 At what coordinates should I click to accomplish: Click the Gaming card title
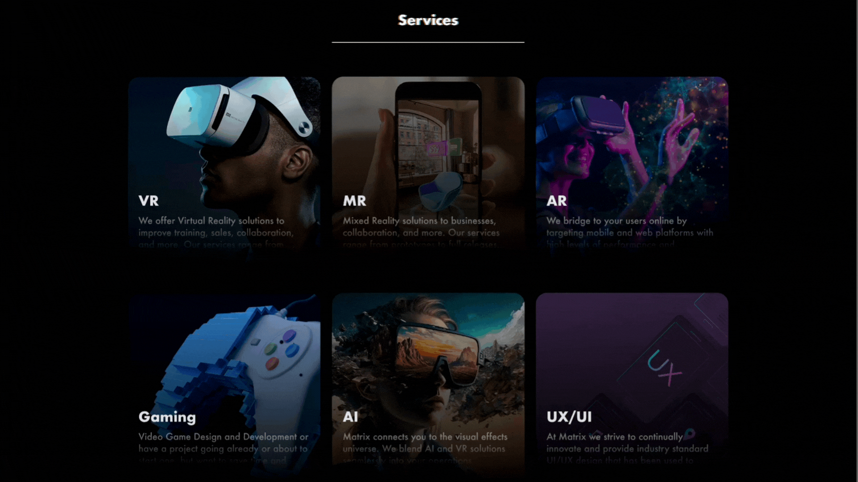click(x=167, y=417)
